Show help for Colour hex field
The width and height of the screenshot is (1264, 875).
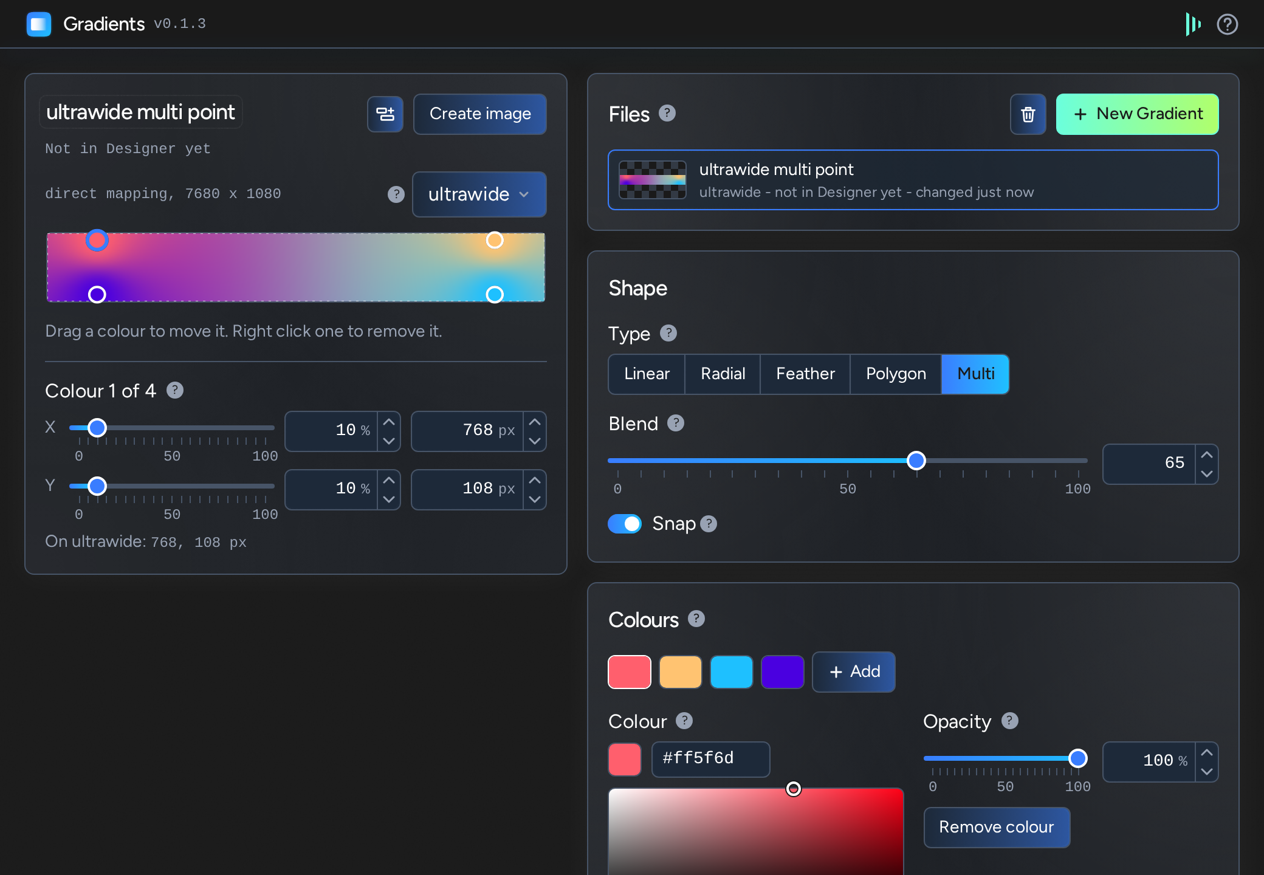684,721
